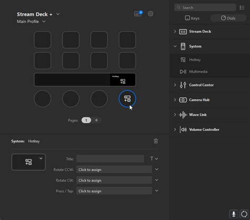
Task: Click the Camera Hub camera icon
Action: 183,100
